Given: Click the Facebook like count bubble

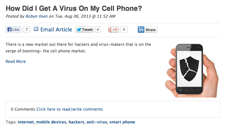Looking at the screenshot, I should click(27, 29).
